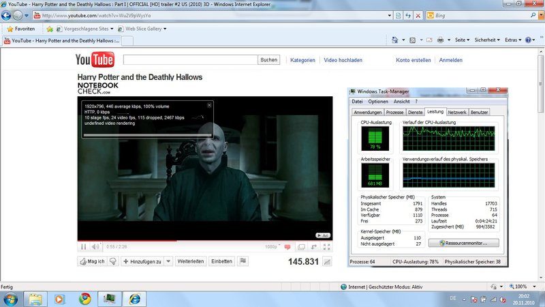Click Konto erstellen link

coord(414,60)
